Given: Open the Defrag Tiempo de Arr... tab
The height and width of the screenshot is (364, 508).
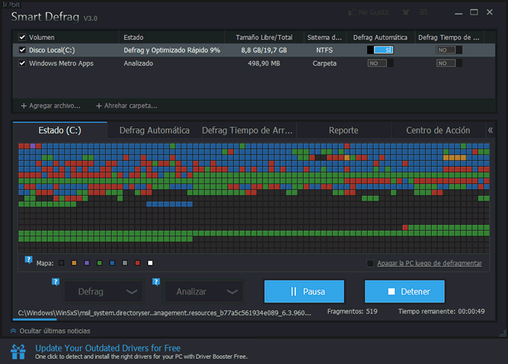Looking at the screenshot, I should (x=249, y=131).
